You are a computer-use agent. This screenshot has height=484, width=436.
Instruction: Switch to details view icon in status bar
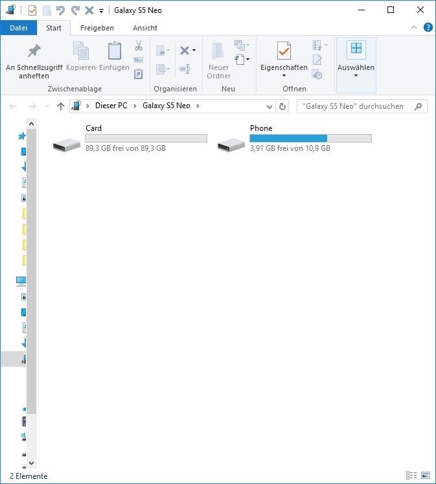411,475
